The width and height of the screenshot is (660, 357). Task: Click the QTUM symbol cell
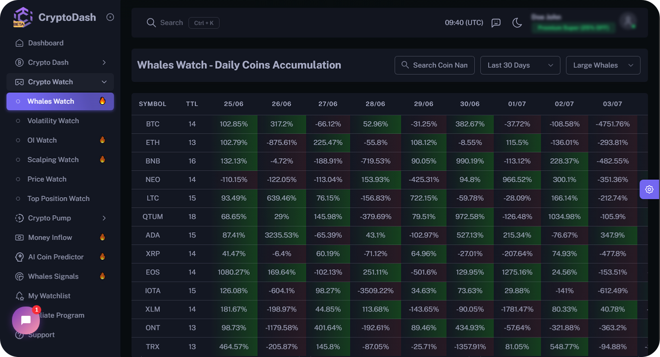pyautogui.click(x=152, y=217)
